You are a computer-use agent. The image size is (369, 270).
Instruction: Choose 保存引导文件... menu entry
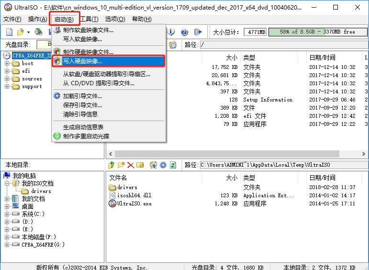pos(109,105)
